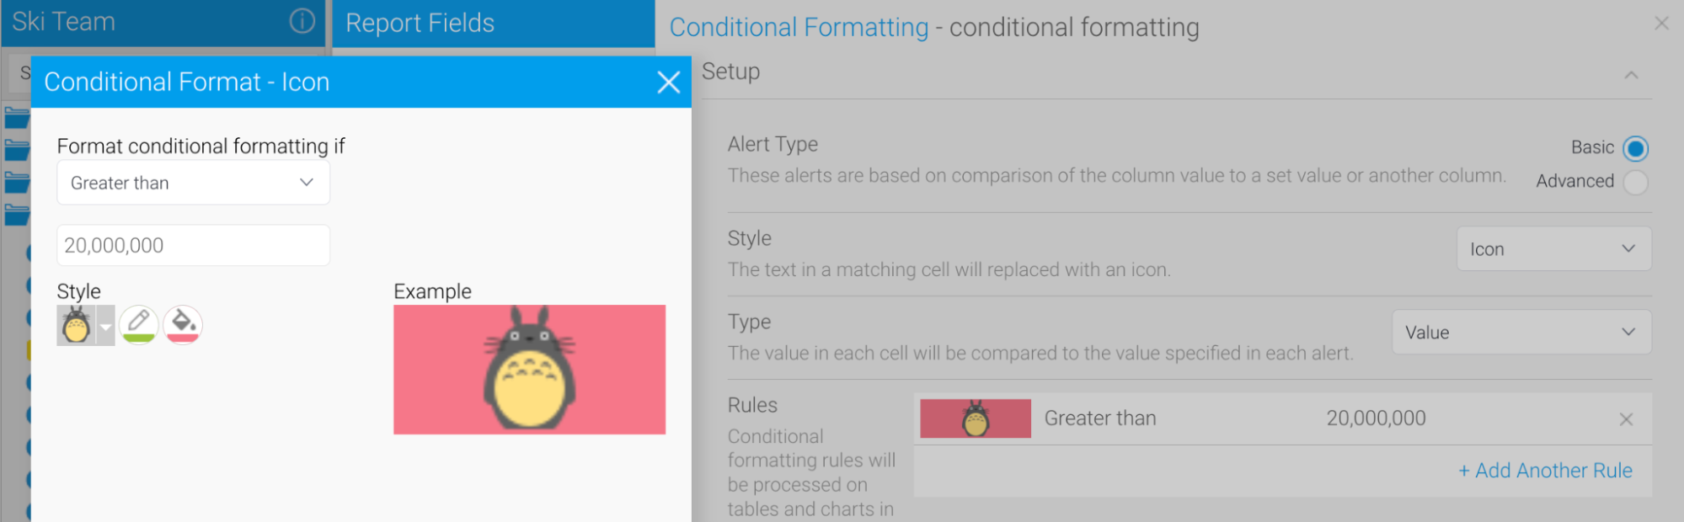Select the Basic alert type
Screen dimensions: 1684x522
pos(1635,149)
